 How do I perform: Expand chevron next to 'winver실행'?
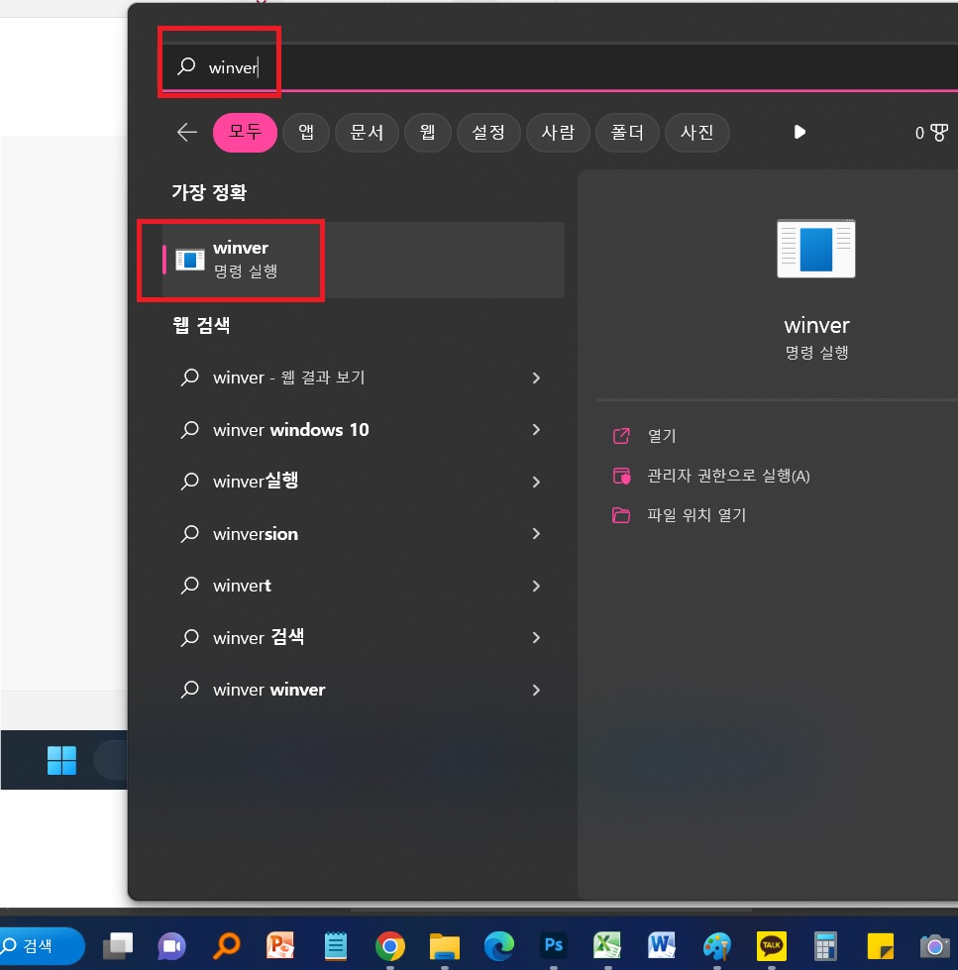pyautogui.click(x=536, y=482)
